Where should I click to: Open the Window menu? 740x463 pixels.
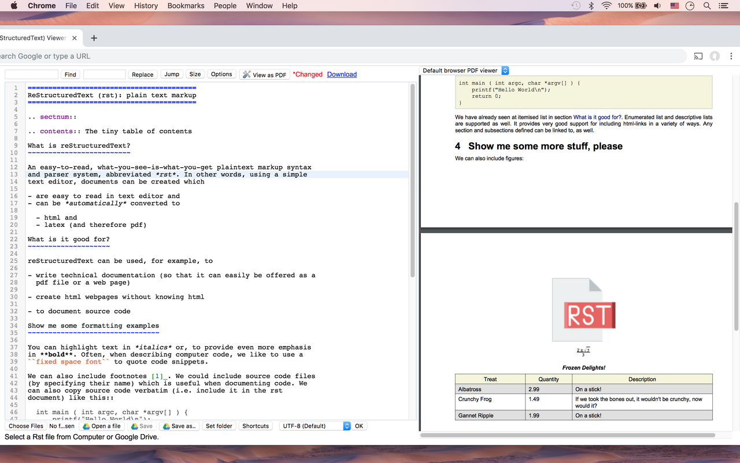pos(259,6)
